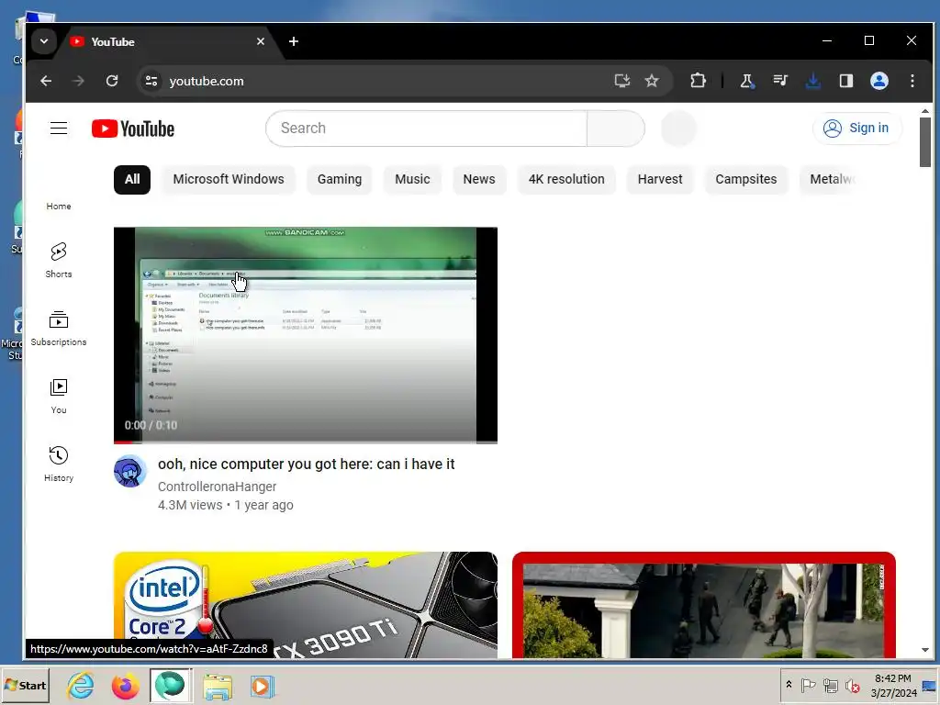The width and height of the screenshot is (940, 705).
Task: Click the video preview red progress bar
Action: point(306,442)
